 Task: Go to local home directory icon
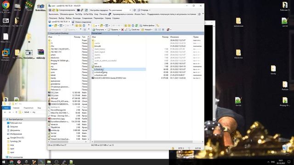click(x=84, y=26)
